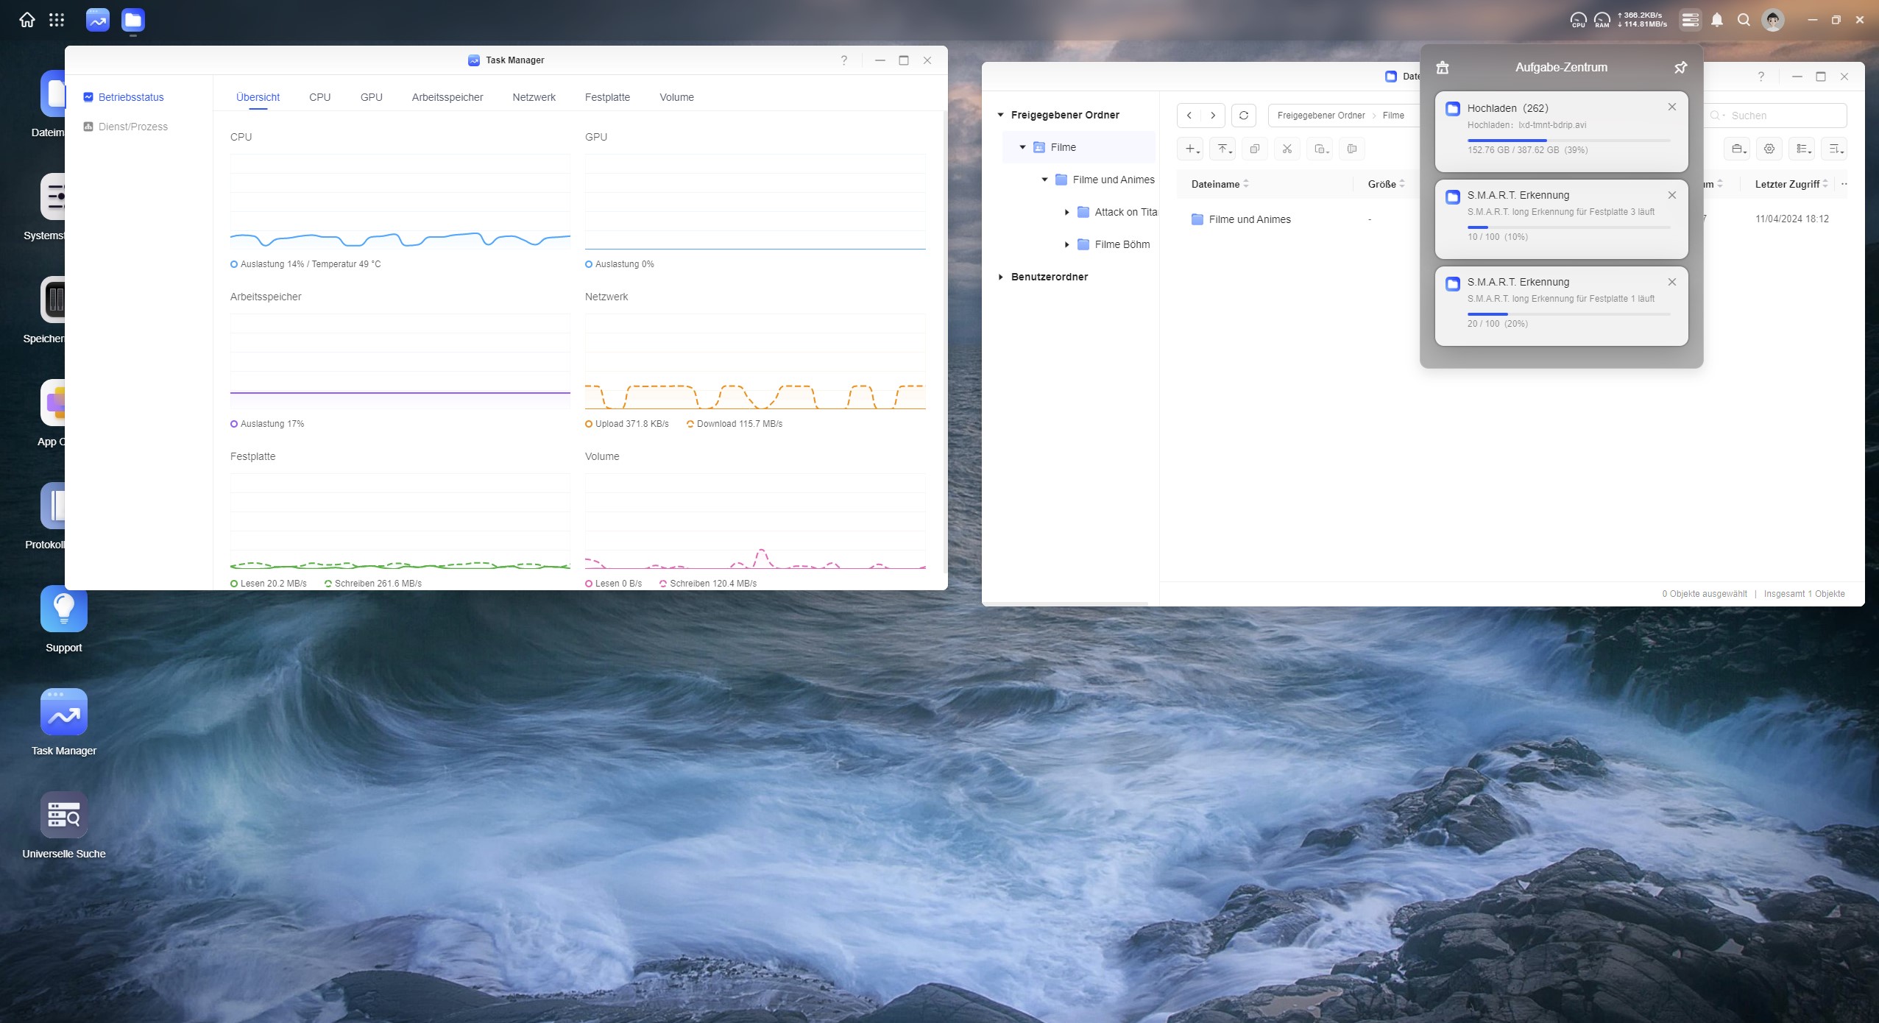Switch to the Netzwerk tab
1879x1023 pixels.
click(x=534, y=97)
